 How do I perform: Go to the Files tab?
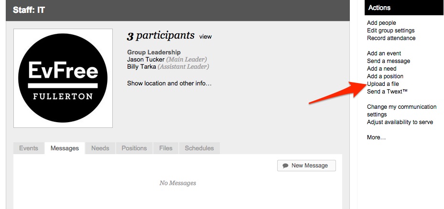point(166,148)
